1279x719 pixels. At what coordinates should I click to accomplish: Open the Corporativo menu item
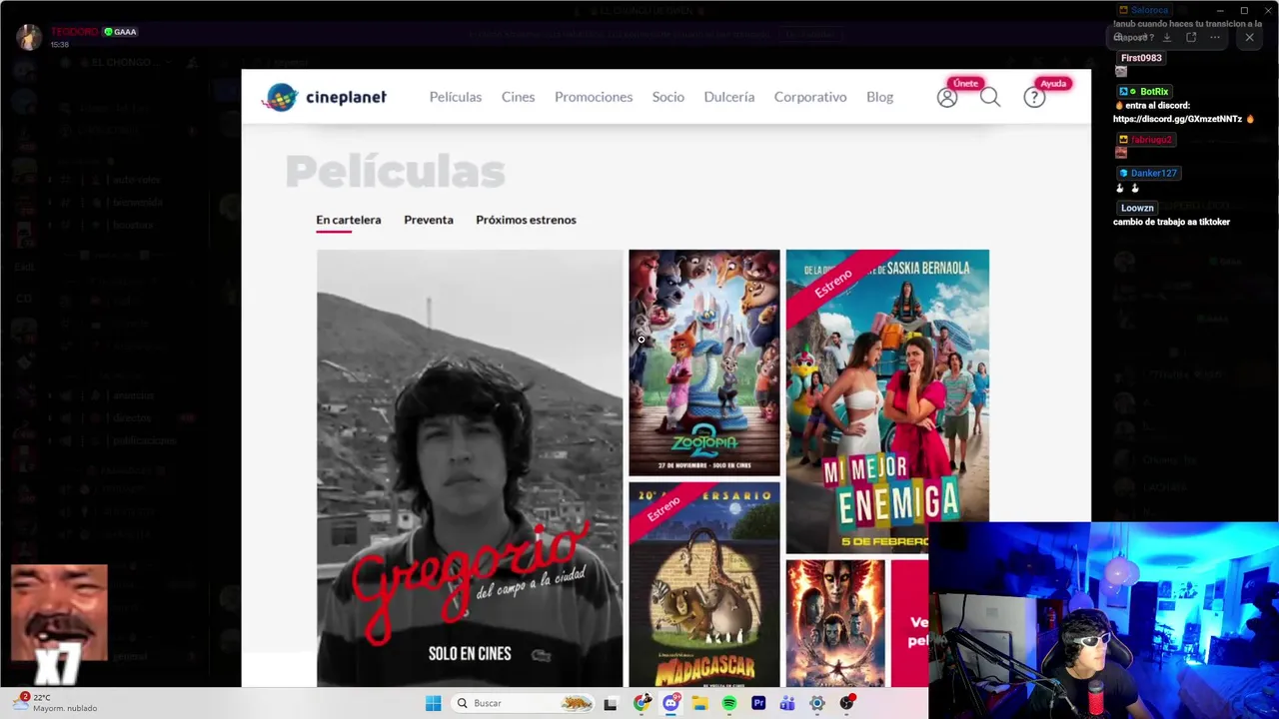[x=810, y=97]
